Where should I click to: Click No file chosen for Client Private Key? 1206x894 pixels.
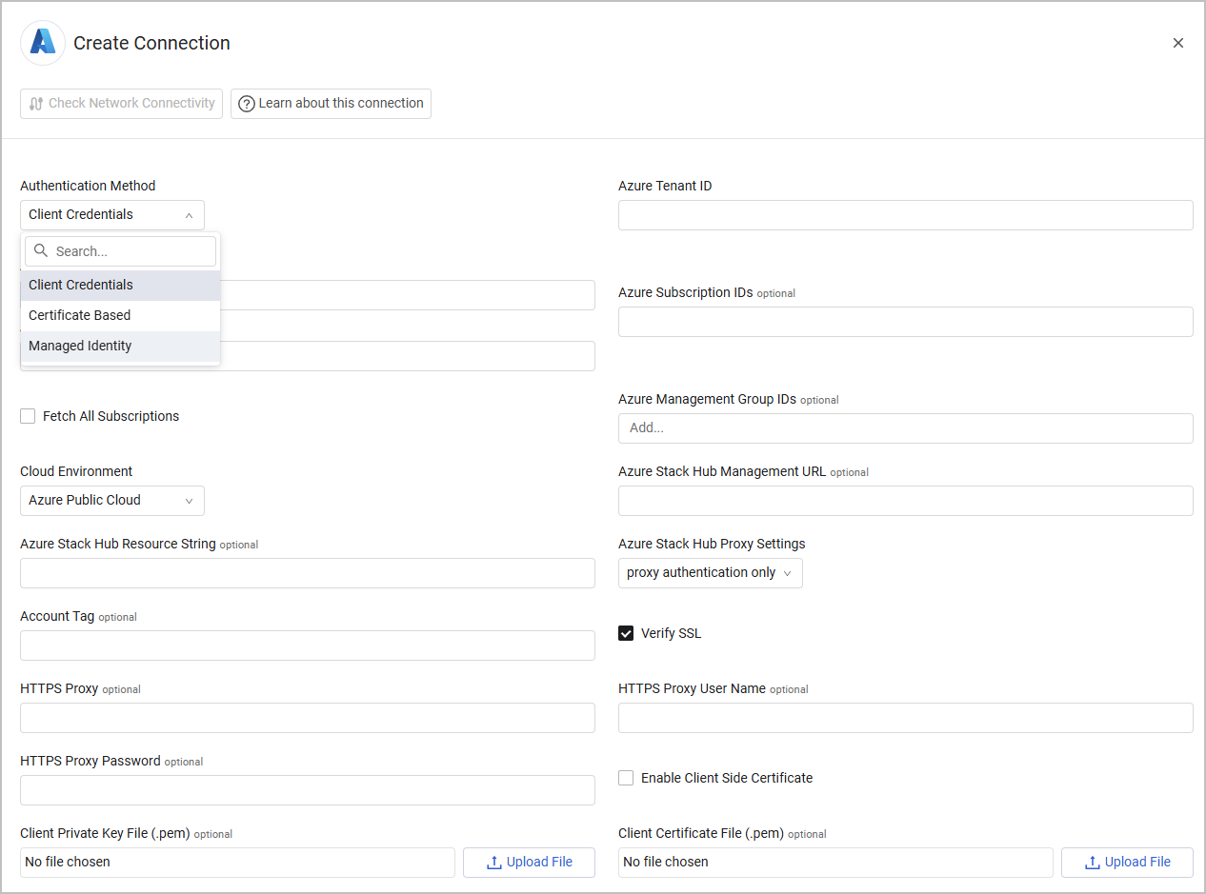click(237, 863)
